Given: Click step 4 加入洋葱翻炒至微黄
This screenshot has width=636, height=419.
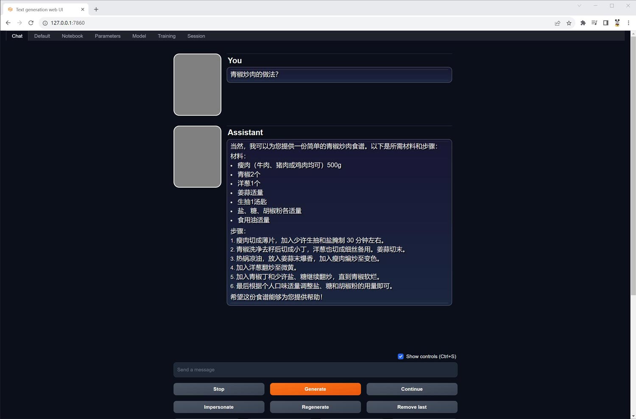Looking at the screenshot, I should point(267,268).
